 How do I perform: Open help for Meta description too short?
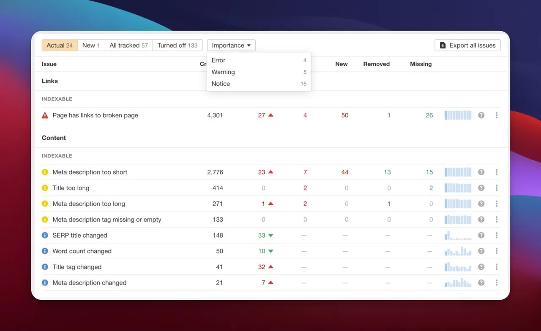tap(481, 172)
